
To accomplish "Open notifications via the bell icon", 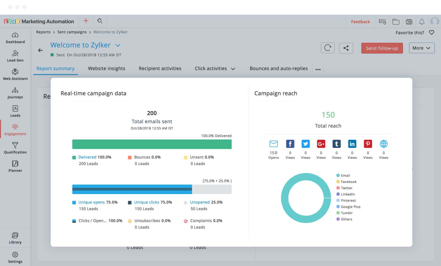I will [422, 21].
